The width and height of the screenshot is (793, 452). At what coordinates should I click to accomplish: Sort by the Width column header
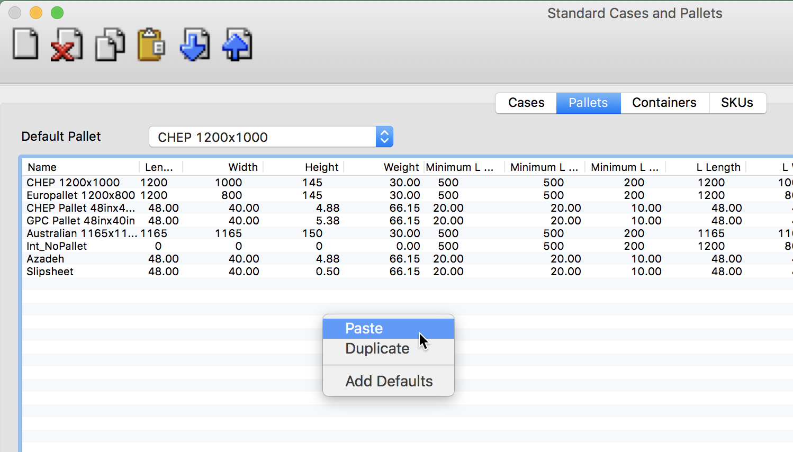223,167
